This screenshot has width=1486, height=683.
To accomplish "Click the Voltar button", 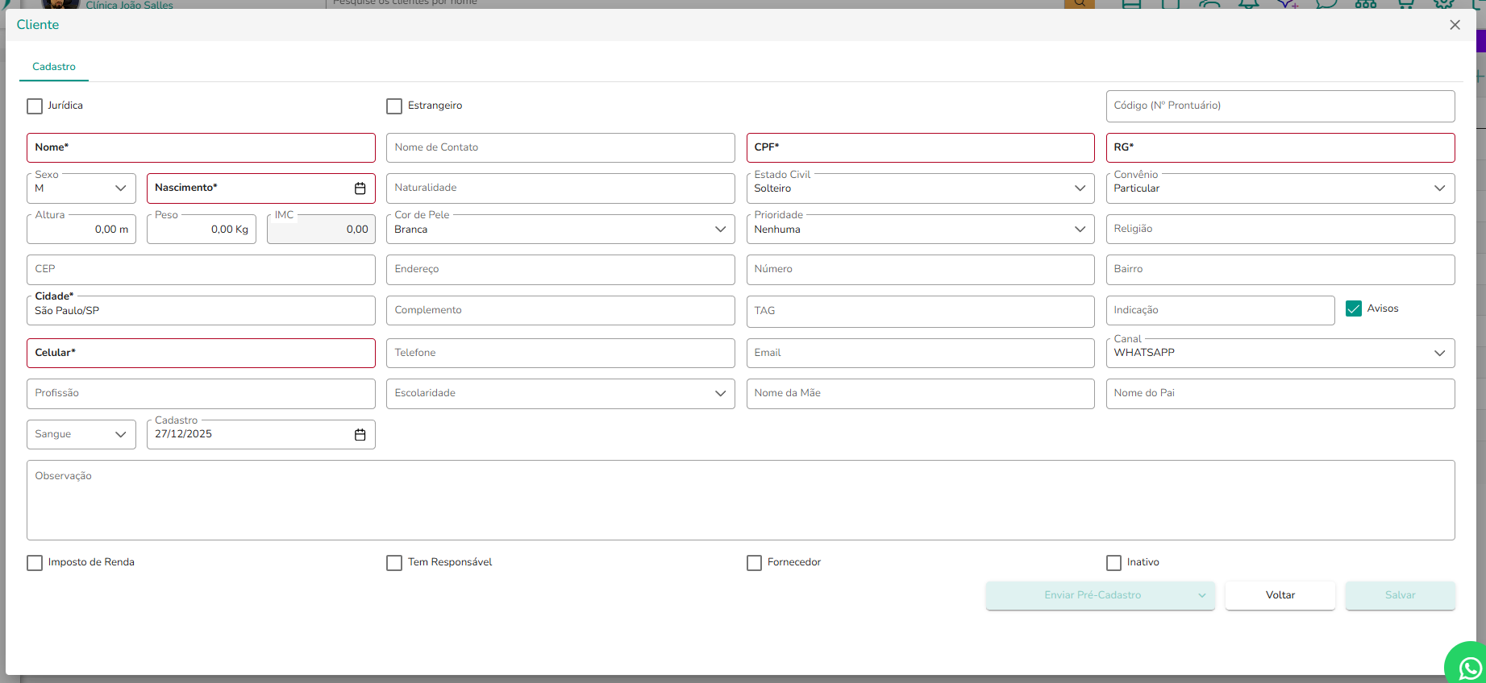I will (x=1280, y=595).
